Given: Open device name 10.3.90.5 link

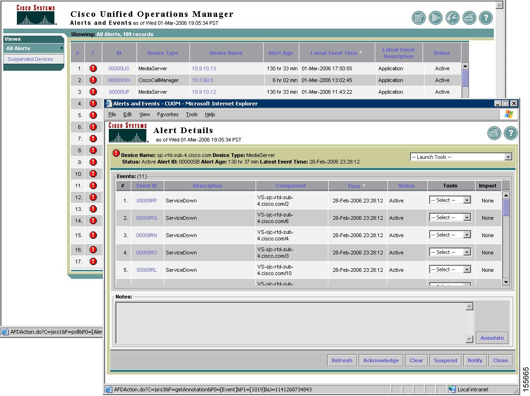Looking at the screenshot, I should [x=203, y=80].
